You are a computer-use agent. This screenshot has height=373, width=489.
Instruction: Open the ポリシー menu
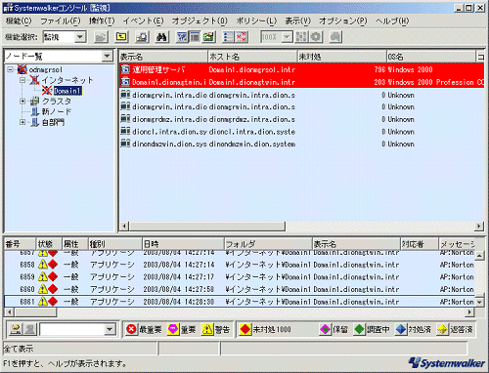click(256, 21)
